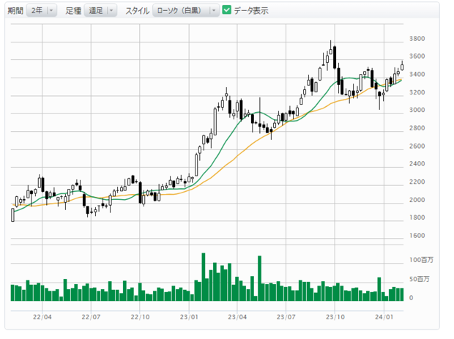Click the last candlestick at chart's right edge
454x339 pixels.
402,66
